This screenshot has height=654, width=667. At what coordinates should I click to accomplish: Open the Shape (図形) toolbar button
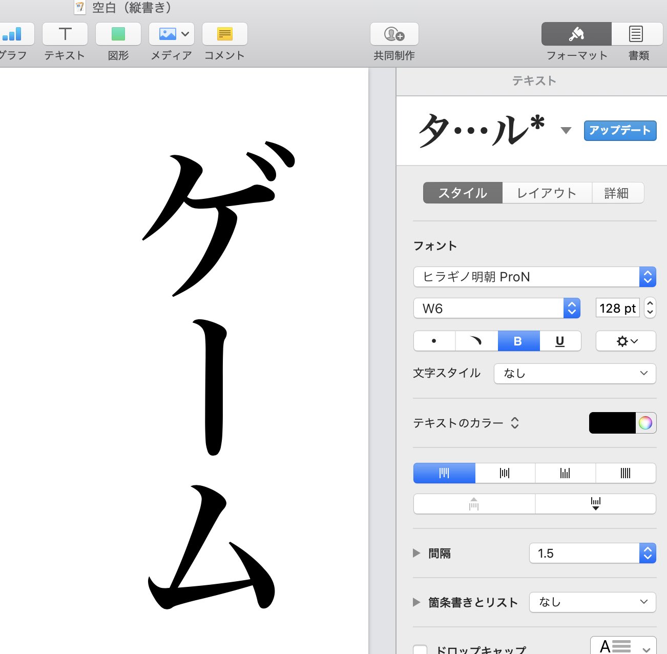pyautogui.click(x=118, y=34)
